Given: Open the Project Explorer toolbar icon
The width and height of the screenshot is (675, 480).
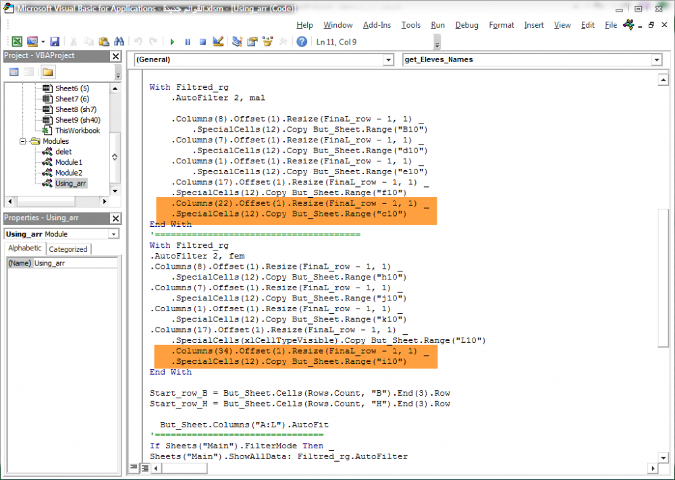Looking at the screenshot, I should (x=237, y=42).
